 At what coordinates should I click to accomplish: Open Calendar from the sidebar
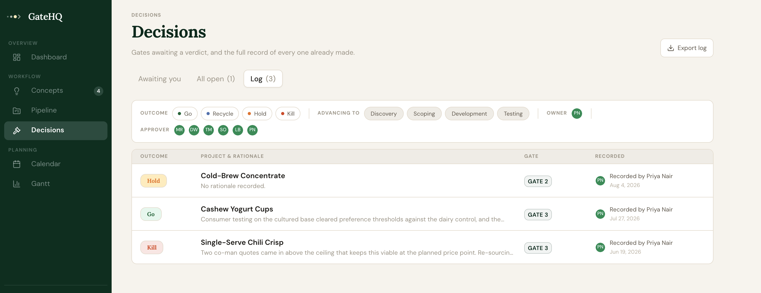click(x=56, y=164)
